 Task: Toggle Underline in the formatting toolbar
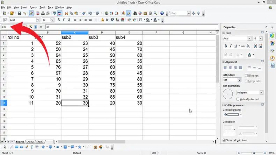pos(68,20)
